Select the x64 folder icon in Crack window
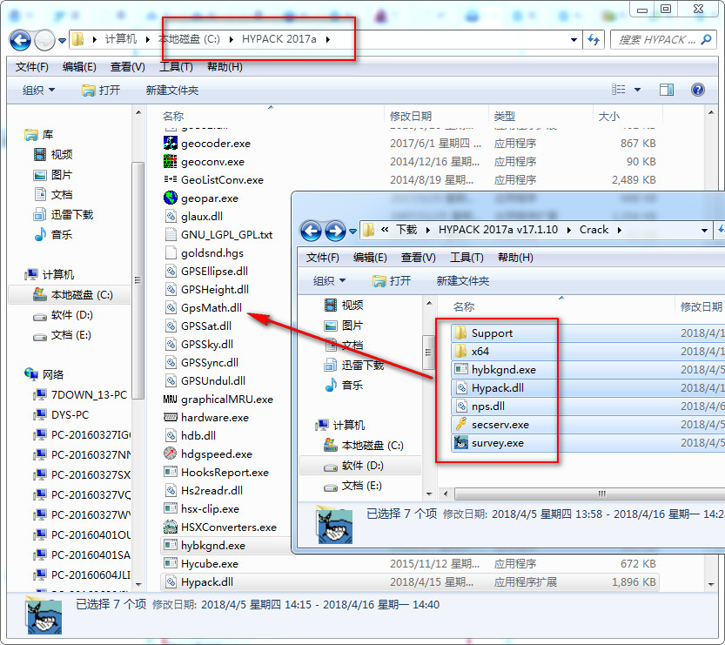This screenshot has width=725, height=645. [x=460, y=351]
